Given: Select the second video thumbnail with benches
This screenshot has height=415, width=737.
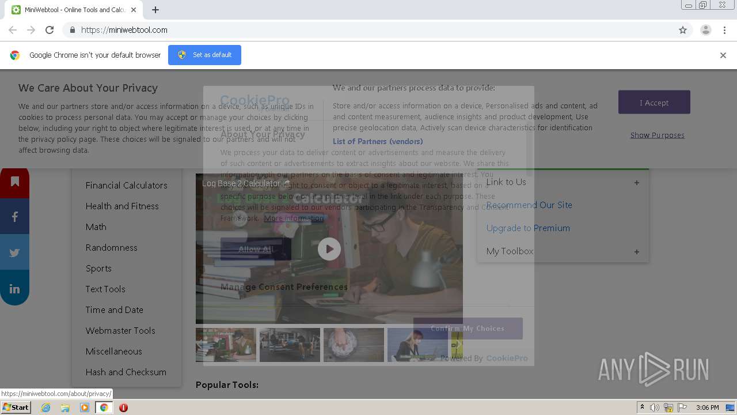Looking at the screenshot, I should tap(290, 345).
